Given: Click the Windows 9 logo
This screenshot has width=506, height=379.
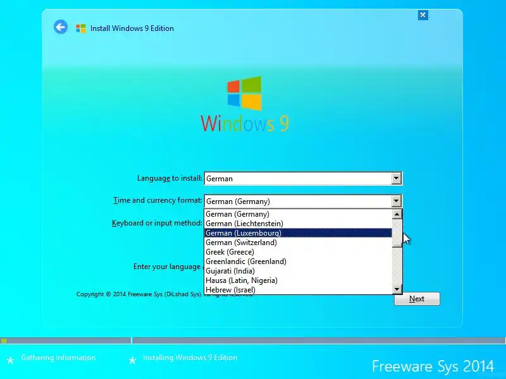Looking at the screenshot, I should 245,104.
